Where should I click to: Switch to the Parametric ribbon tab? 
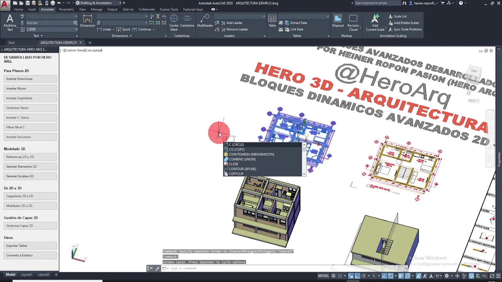coord(66,9)
